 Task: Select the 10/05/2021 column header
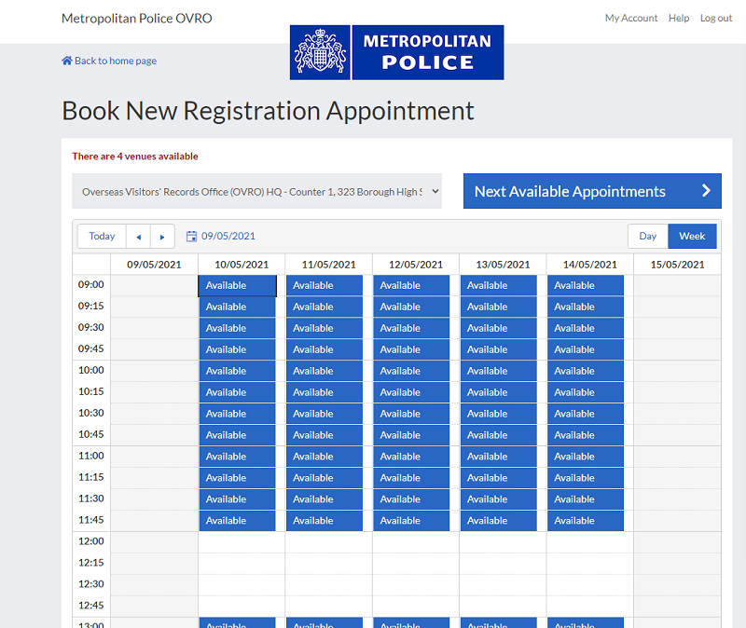tap(242, 265)
